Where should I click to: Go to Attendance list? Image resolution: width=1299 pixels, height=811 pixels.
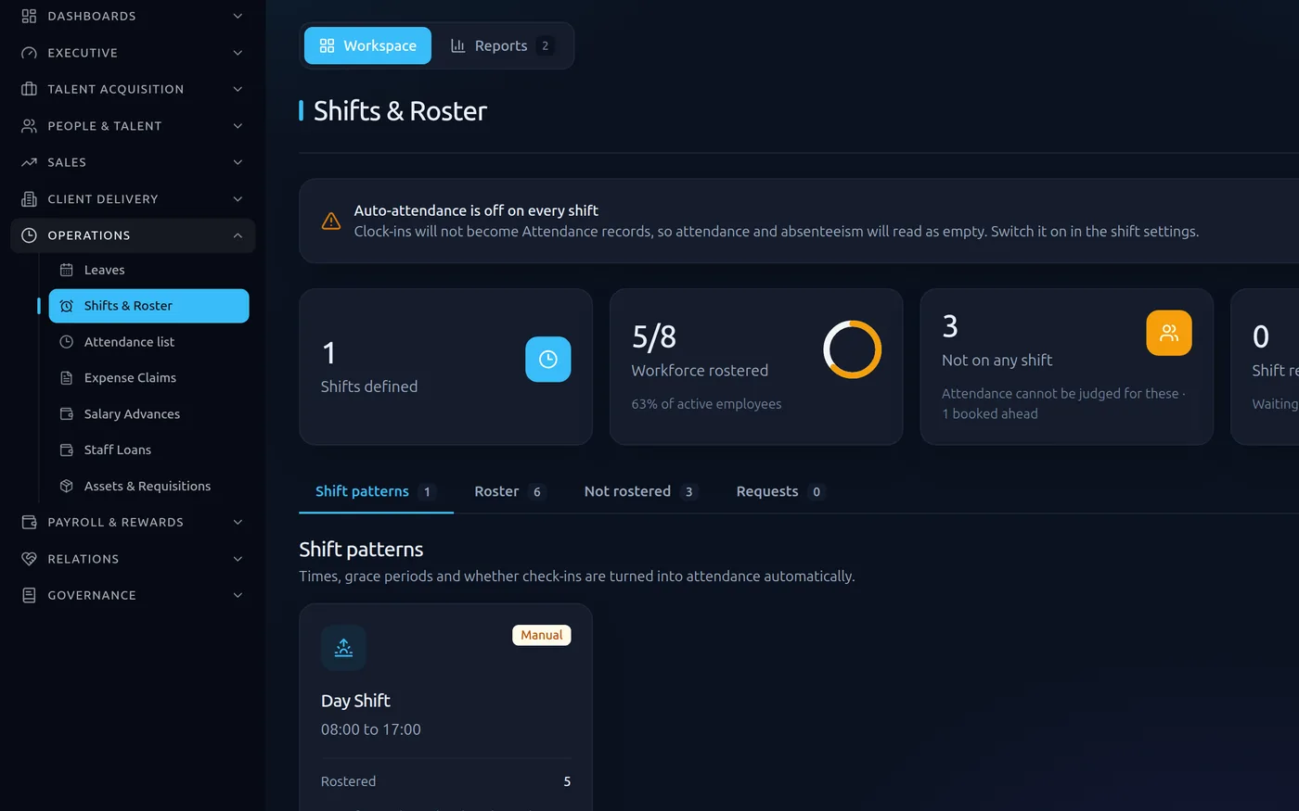tap(148, 342)
